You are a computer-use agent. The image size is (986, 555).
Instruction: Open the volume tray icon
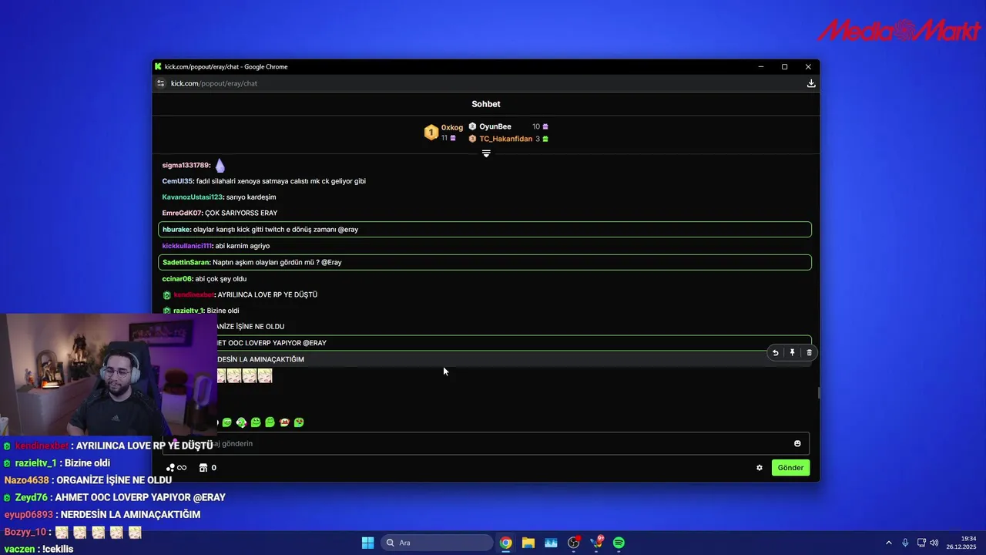point(934,543)
